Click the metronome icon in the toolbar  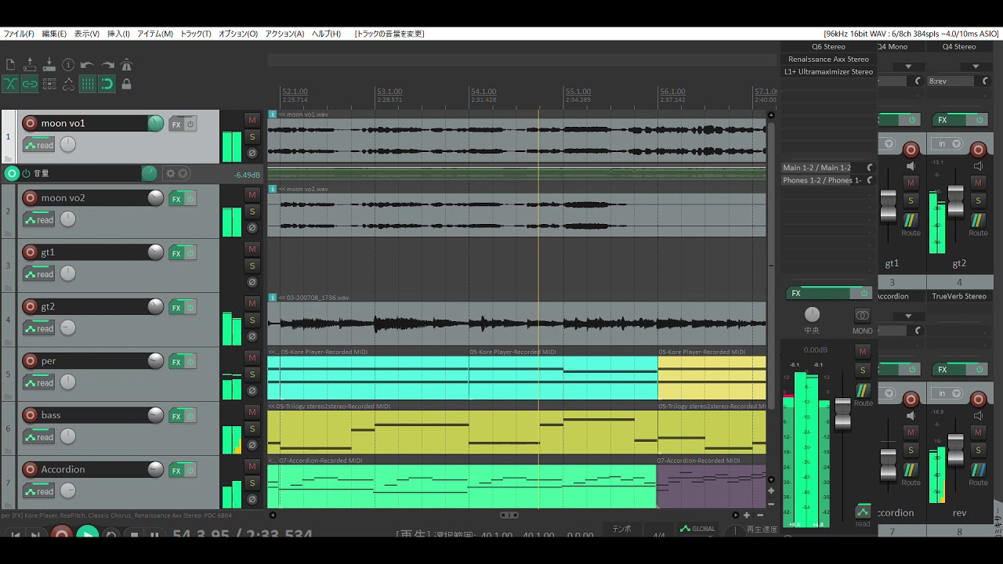tap(127, 65)
